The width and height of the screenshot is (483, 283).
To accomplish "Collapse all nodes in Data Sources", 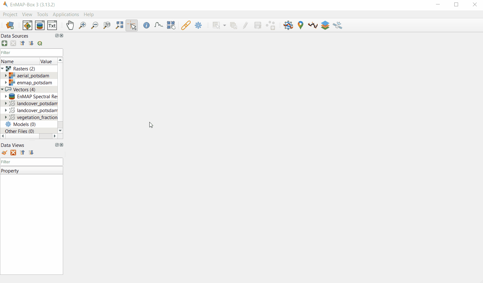I will (x=22, y=43).
